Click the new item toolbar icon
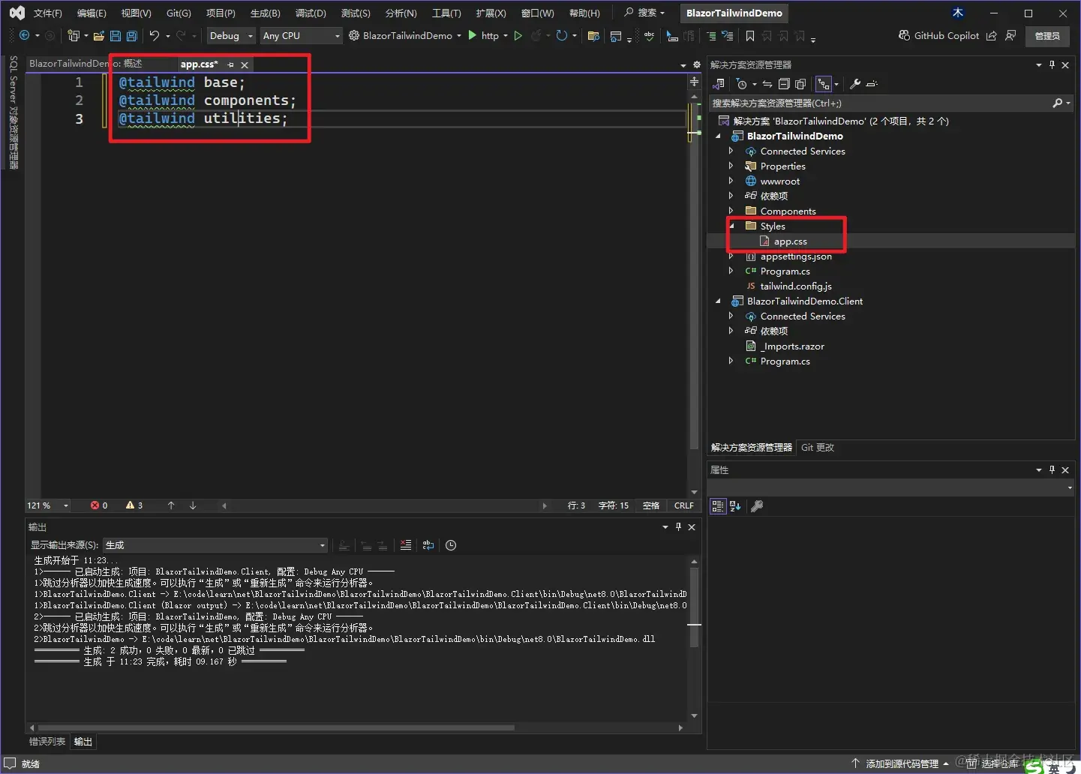Screen dimensions: 1081x774 [74, 35]
